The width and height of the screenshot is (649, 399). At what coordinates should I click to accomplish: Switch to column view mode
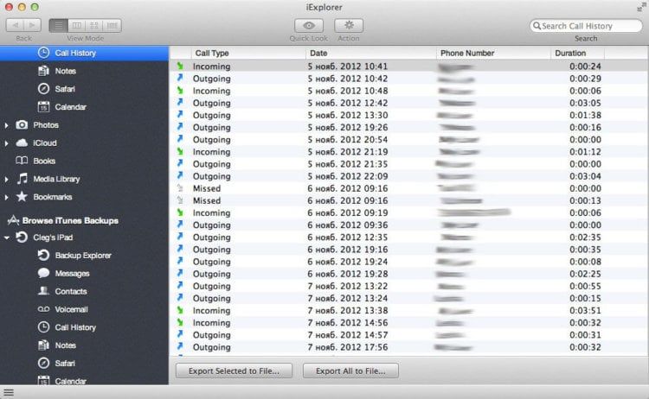(x=76, y=26)
